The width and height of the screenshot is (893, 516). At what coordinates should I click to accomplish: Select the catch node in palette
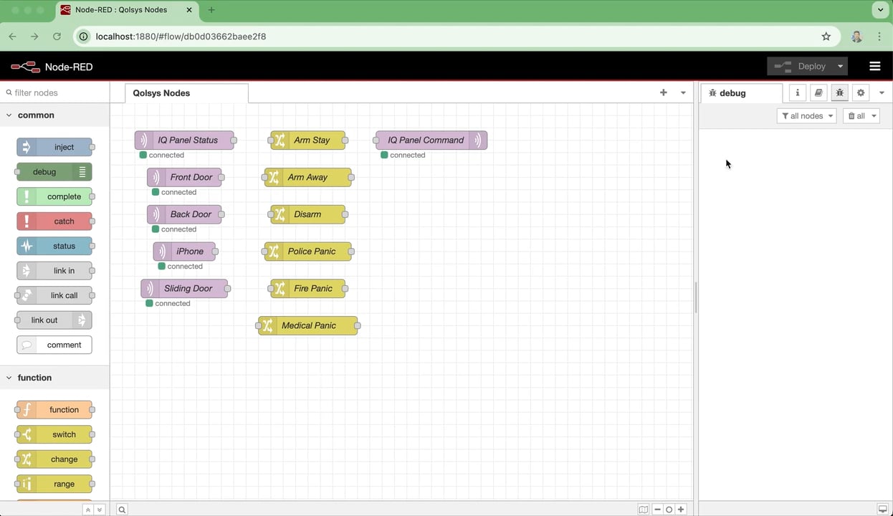point(54,221)
